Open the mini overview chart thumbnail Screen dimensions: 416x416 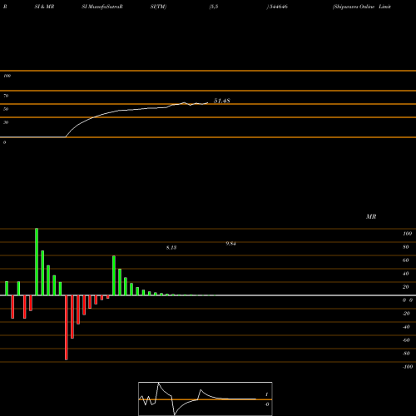click(x=206, y=399)
